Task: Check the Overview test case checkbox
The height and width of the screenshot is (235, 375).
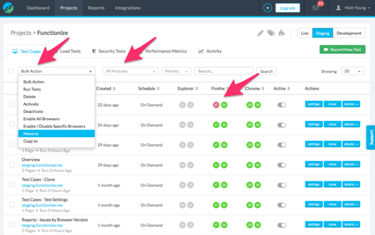Action: click(11, 165)
